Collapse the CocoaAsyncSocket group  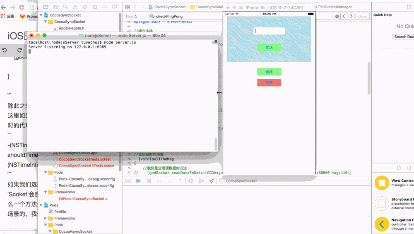pos(50,232)
